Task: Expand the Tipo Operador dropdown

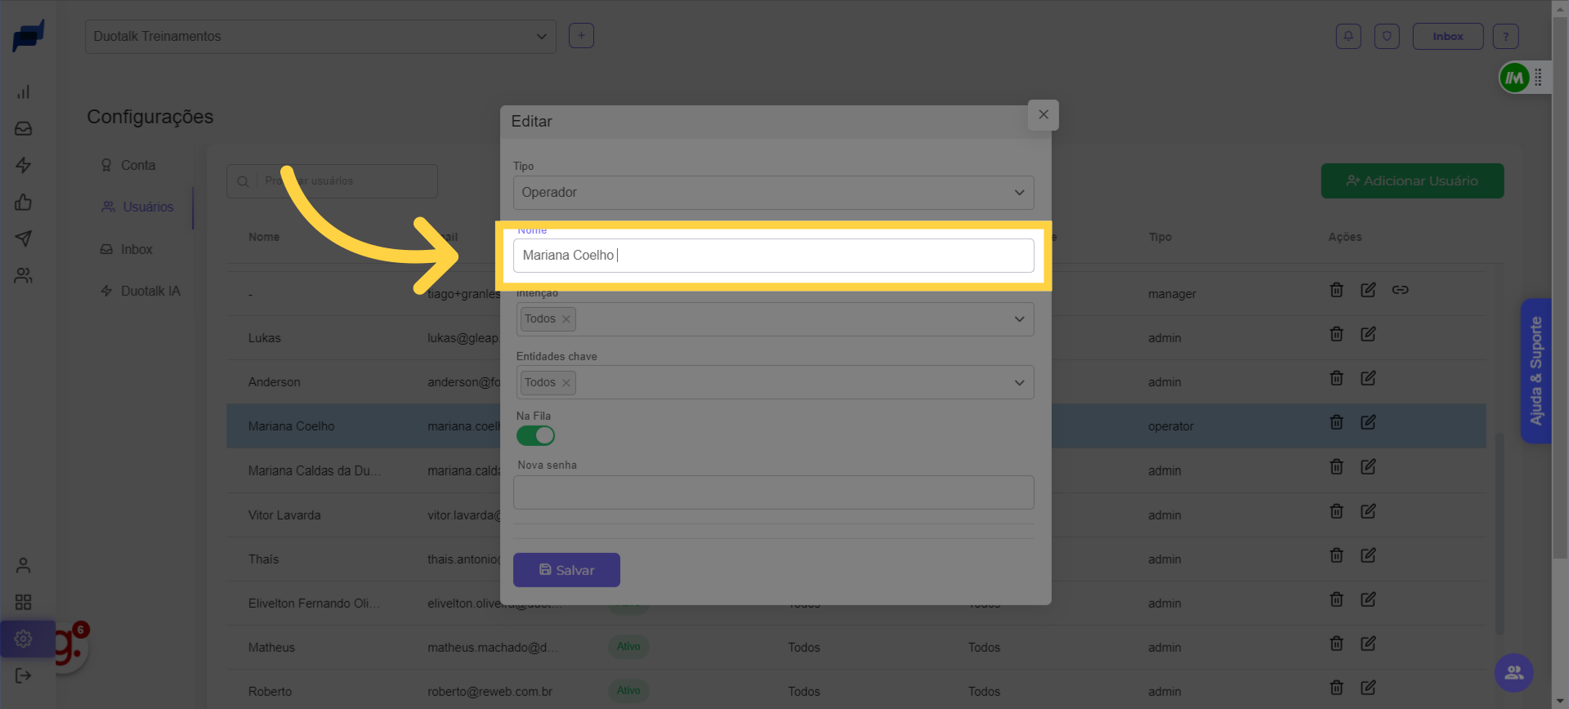Action: [773, 193]
